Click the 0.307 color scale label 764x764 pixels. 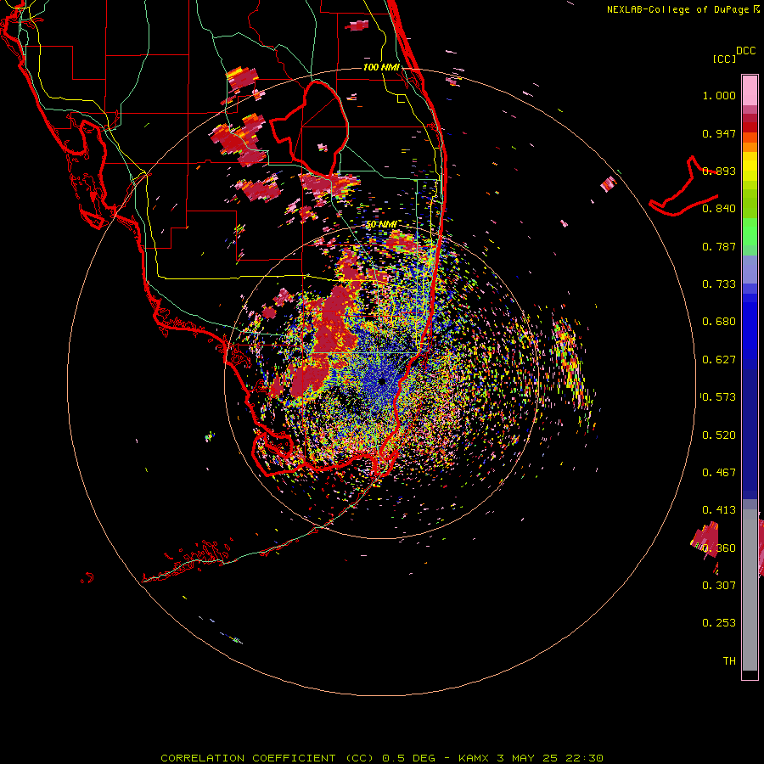tap(719, 585)
